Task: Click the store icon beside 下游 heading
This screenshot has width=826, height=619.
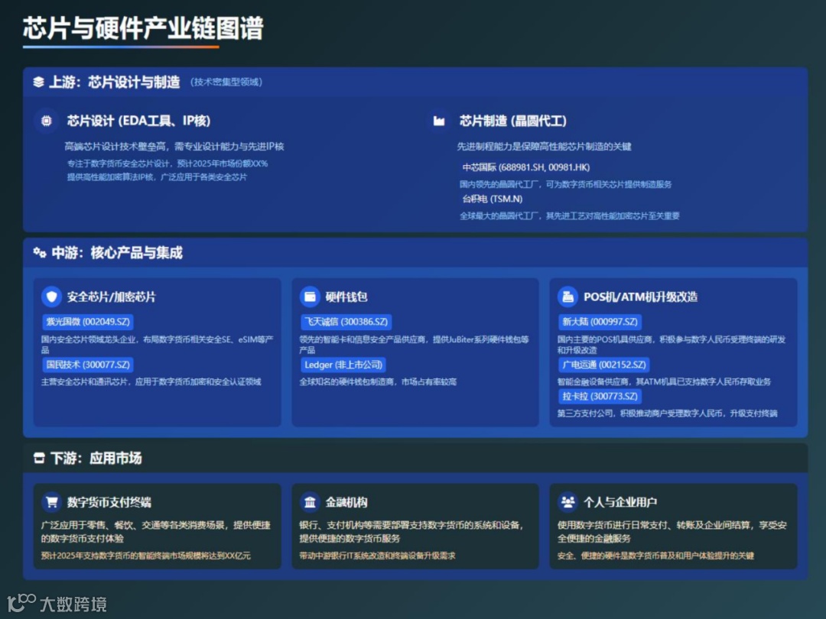Action: [39, 458]
